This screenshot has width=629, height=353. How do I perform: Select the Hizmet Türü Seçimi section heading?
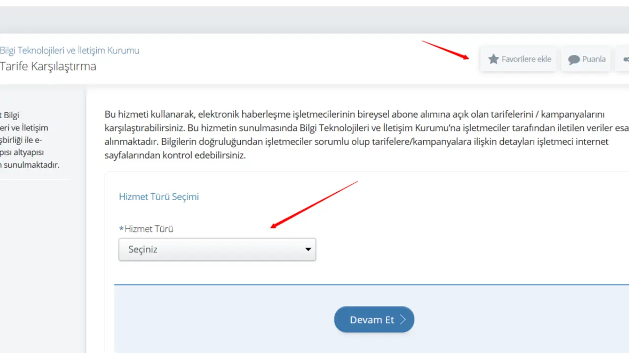[x=159, y=197]
